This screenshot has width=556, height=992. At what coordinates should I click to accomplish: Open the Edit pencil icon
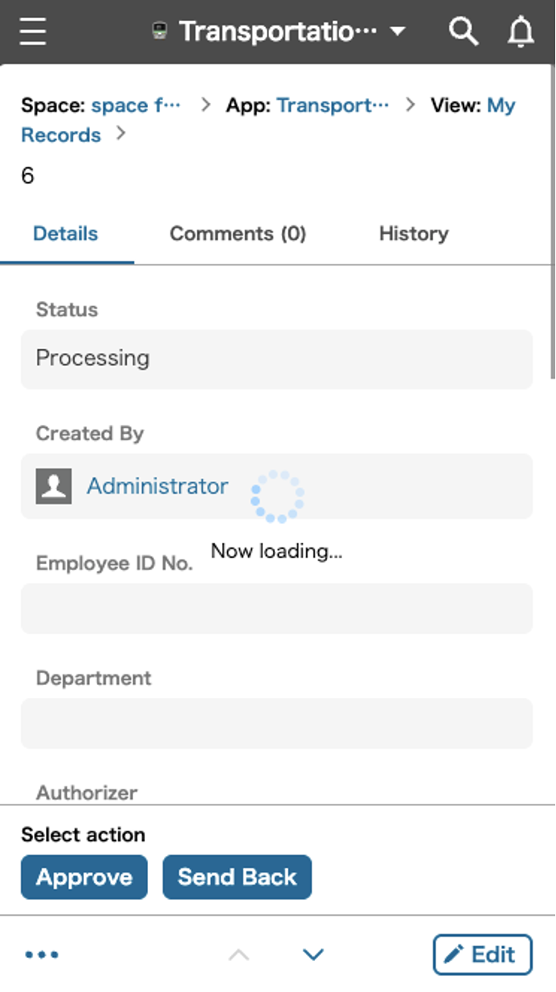[x=482, y=954]
